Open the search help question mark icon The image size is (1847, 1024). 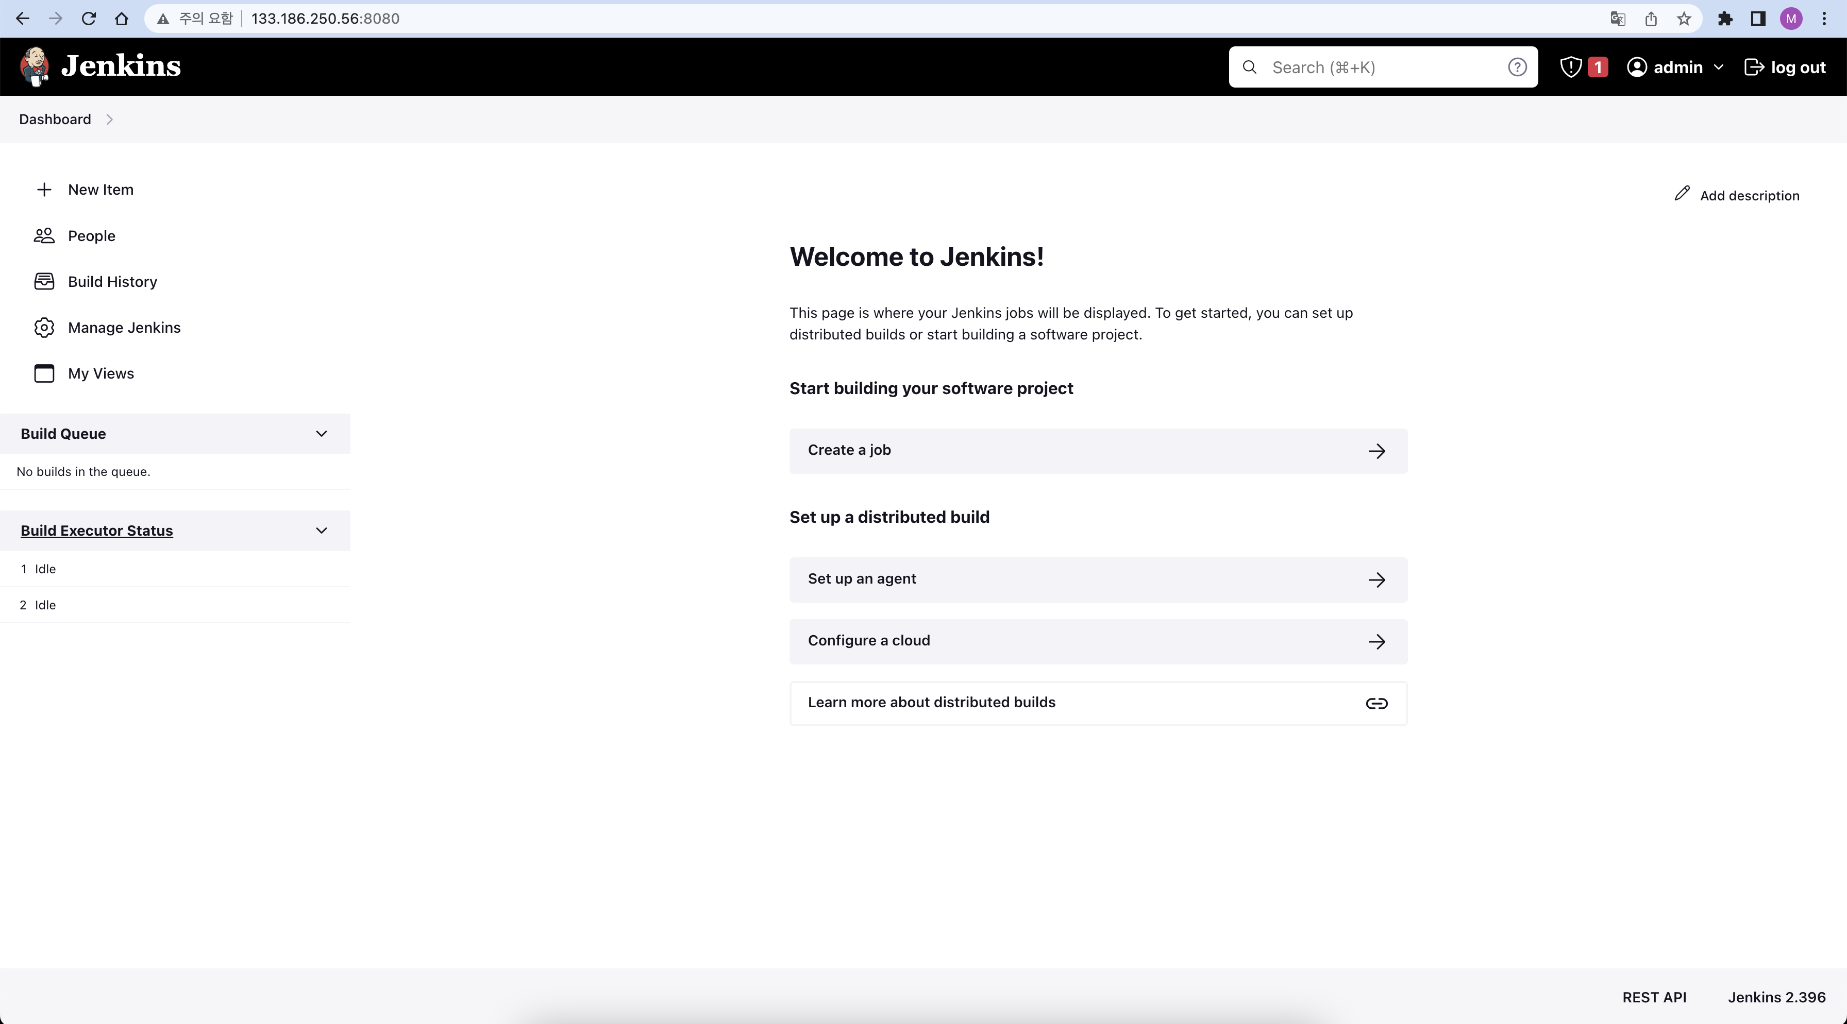pos(1517,67)
